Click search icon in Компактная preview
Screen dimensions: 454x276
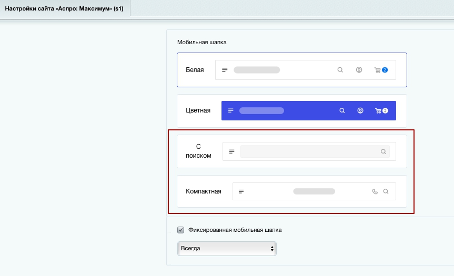click(386, 191)
